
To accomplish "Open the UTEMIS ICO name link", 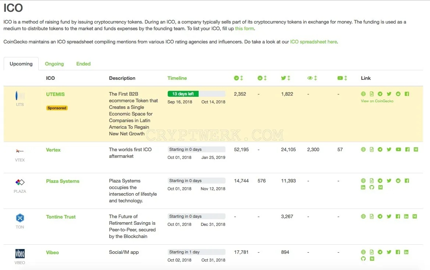I will tap(56, 94).
